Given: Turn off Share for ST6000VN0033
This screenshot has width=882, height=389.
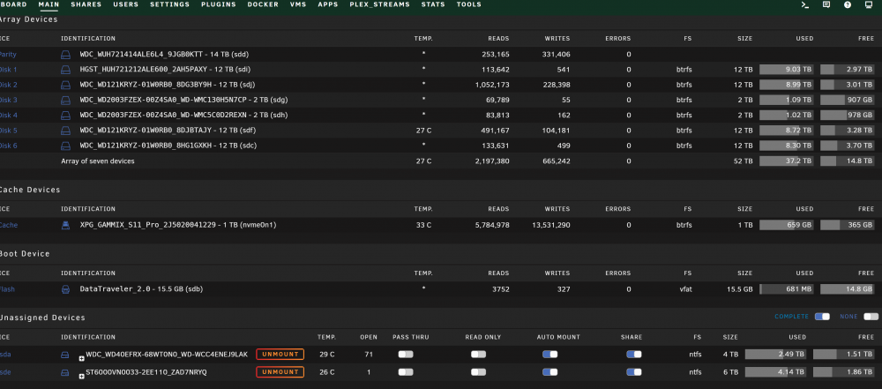Looking at the screenshot, I should point(634,372).
